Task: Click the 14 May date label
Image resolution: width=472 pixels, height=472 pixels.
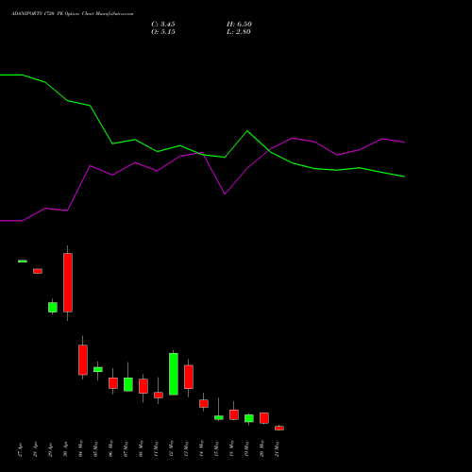Action: pyautogui.click(x=201, y=448)
